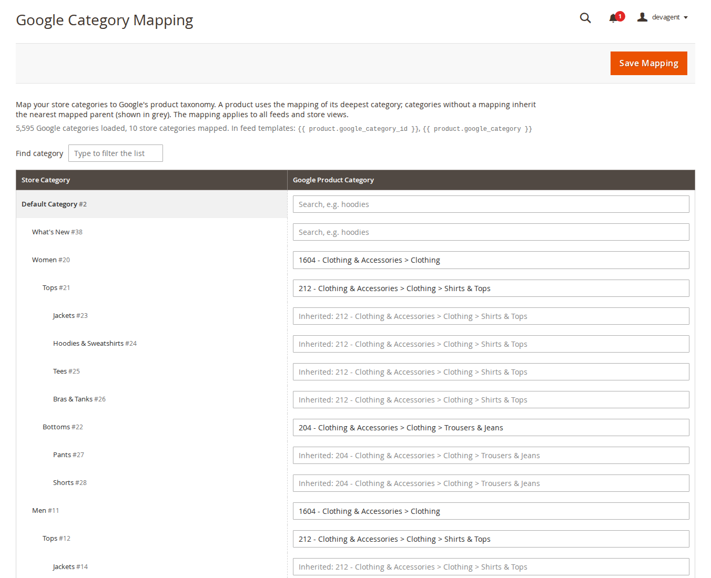711x578 pixels.
Task: Click the user avatar icon
Action: click(642, 17)
